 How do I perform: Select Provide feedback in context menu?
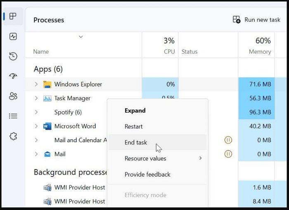(x=147, y=174)
